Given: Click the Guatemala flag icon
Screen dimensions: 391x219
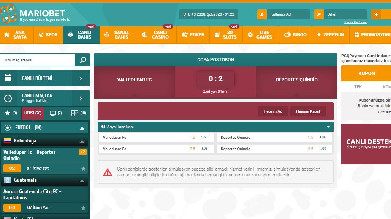Looking at the screenshot, I should 8,180.
